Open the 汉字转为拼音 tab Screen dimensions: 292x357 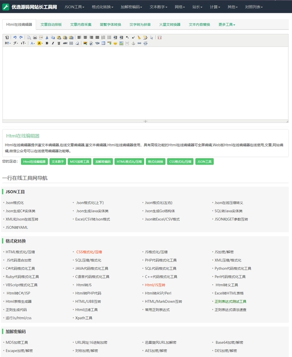141,24
